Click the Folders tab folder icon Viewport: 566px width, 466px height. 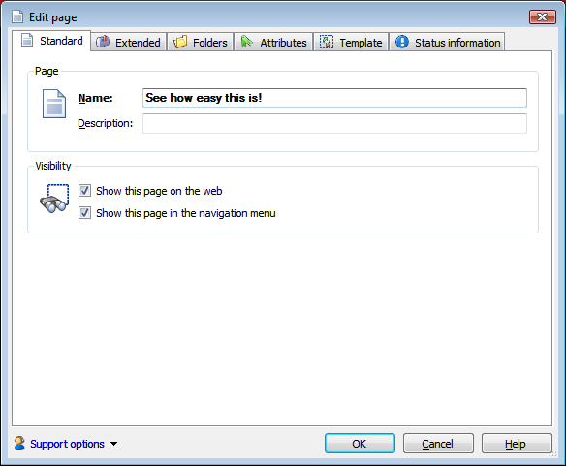click(x=180, y=42)
